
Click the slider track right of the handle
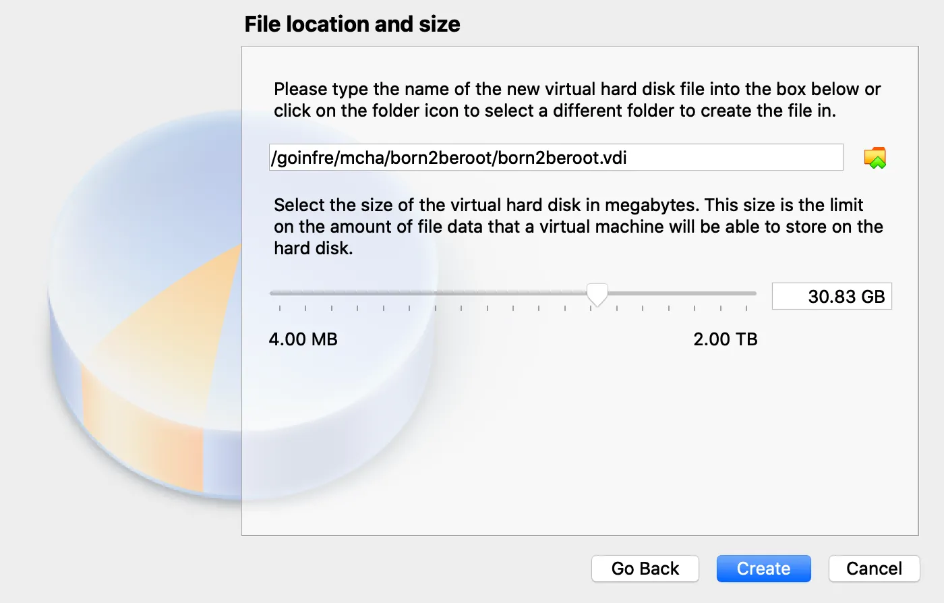coord(681,293)
